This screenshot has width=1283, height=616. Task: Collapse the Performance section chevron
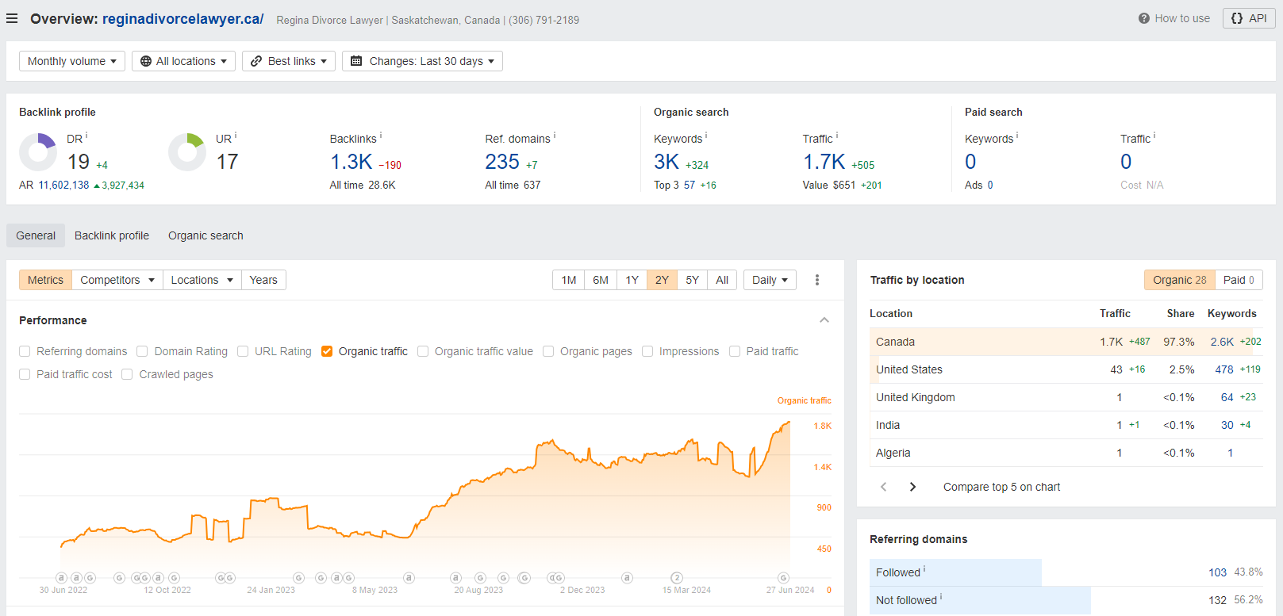(824, 320)
